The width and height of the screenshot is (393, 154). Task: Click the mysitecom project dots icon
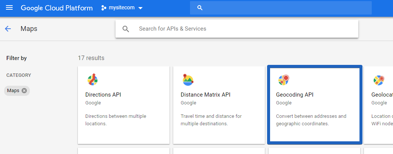coord(104,8)
